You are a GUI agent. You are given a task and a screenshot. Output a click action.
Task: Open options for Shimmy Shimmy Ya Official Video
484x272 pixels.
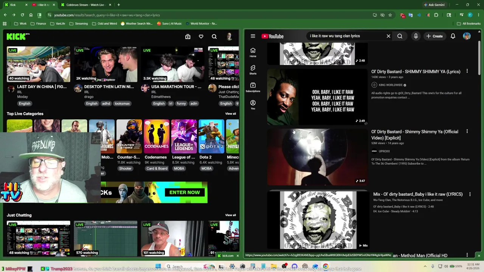467,131
